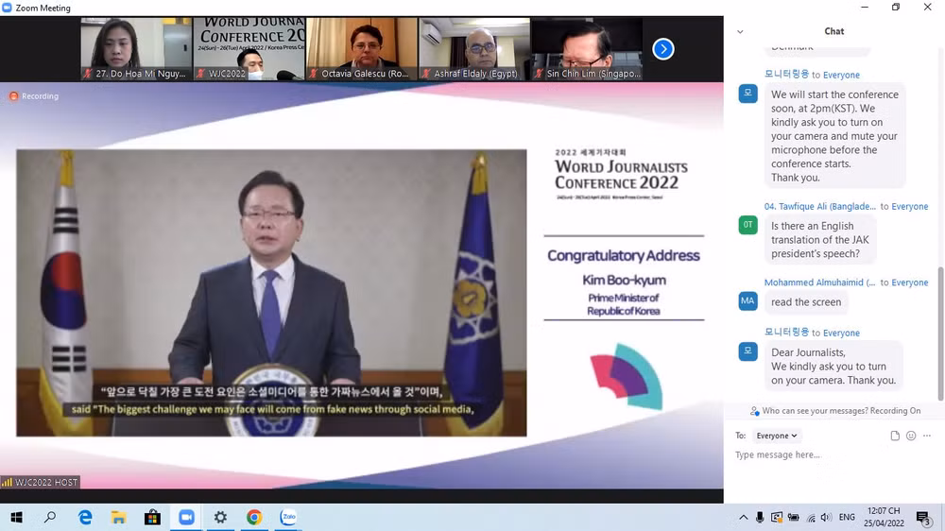Click sender name 'Mohammed Almuhaimid (...'
The height and width of the screenshot is (531, 945).
819,283
